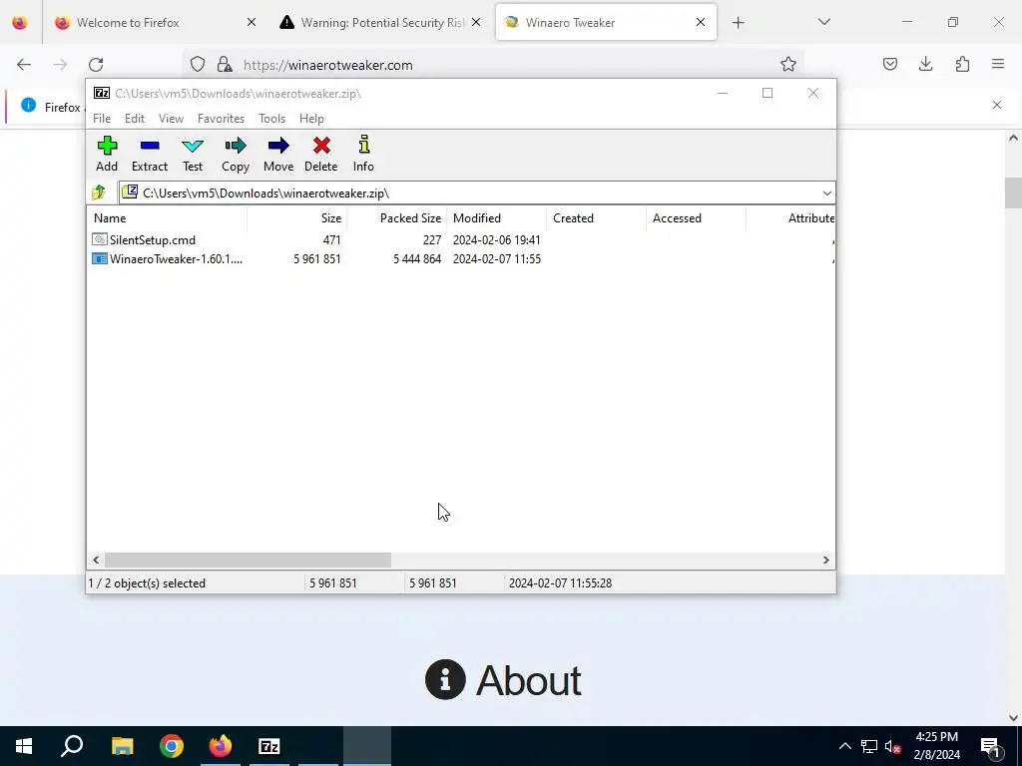Close the Winaero Tweaker tab
The width and height of the screenshot is (1022, 766).
[700, 23]
